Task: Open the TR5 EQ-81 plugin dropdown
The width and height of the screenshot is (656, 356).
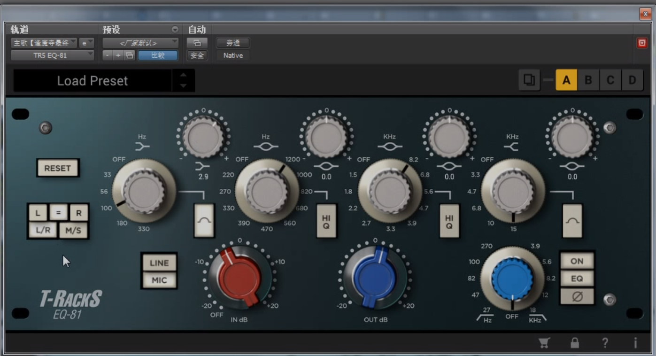Action: 52,55
